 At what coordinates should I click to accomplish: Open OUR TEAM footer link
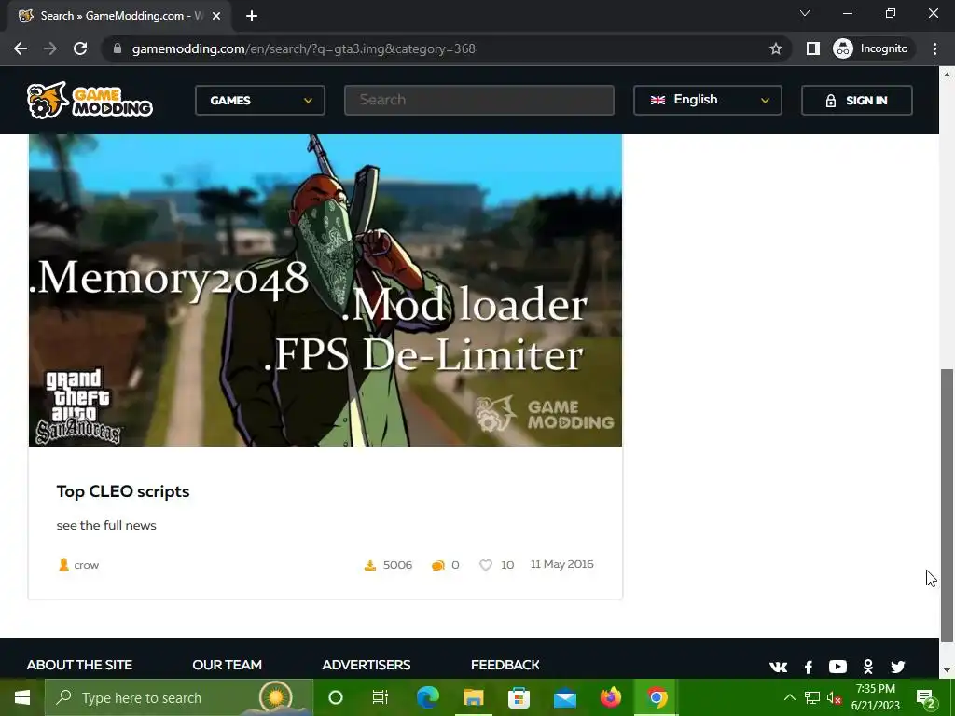click(x=228, y=665)
